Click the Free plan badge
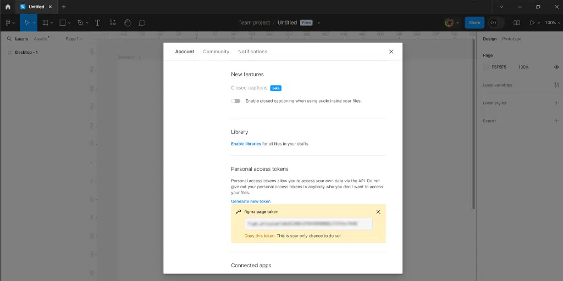This screenshot has height=281, width=563. pyautogui.click(x=306, y=23)
